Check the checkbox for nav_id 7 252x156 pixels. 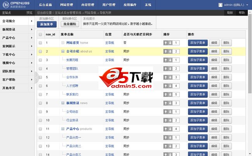40,95
